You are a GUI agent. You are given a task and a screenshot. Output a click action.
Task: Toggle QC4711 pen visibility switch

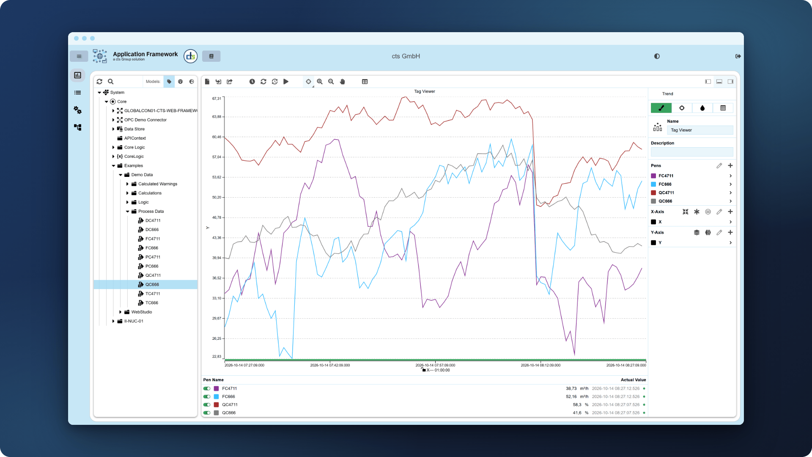207,405
